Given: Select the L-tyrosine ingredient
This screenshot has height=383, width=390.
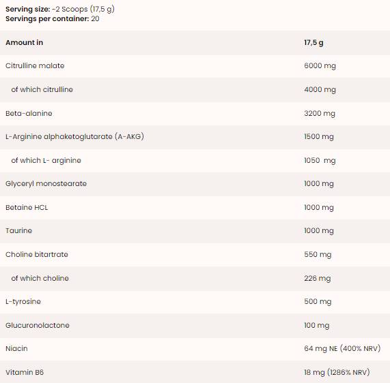Looking at the screenshot, I should (x=23, y=302).
